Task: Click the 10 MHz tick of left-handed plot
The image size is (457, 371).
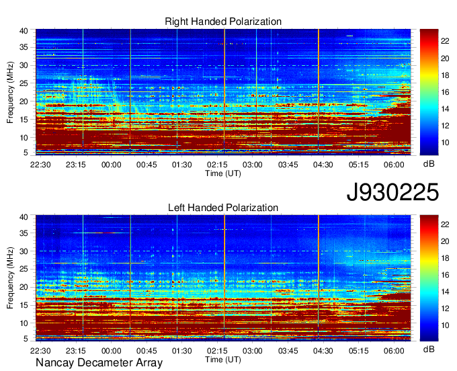Action: coord(24,323)
